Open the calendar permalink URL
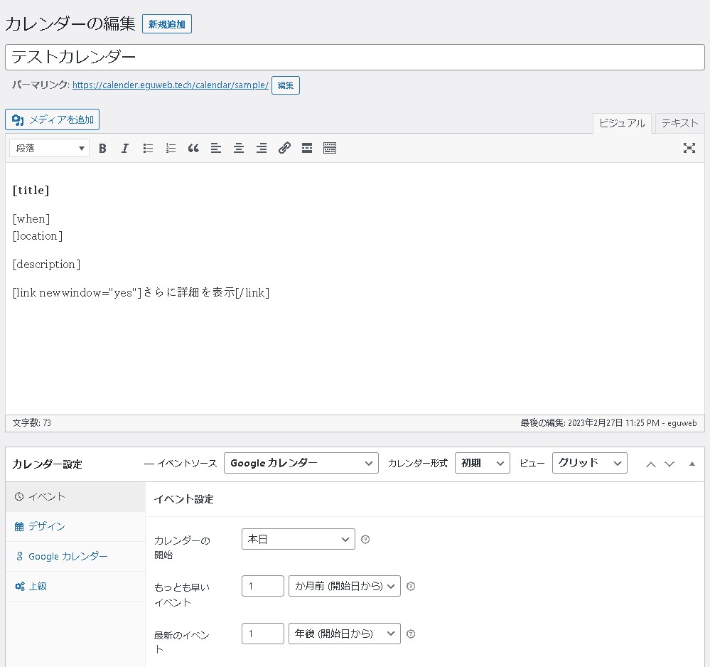The width and height of the screenshot is (710, 667). [171, 85]
